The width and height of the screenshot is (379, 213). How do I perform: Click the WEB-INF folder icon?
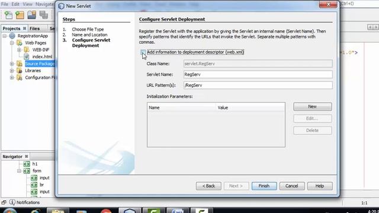coord(27,50)
